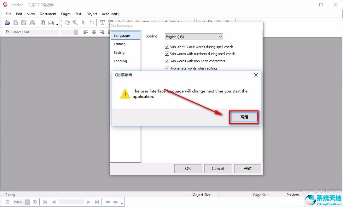Click the Open file folder icon
Viewport: 343px width, 207px height.
[x=8, y=23]
